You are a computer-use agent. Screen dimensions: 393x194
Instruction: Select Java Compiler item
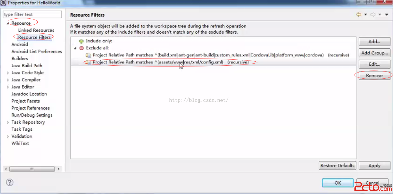coord(26,80)
